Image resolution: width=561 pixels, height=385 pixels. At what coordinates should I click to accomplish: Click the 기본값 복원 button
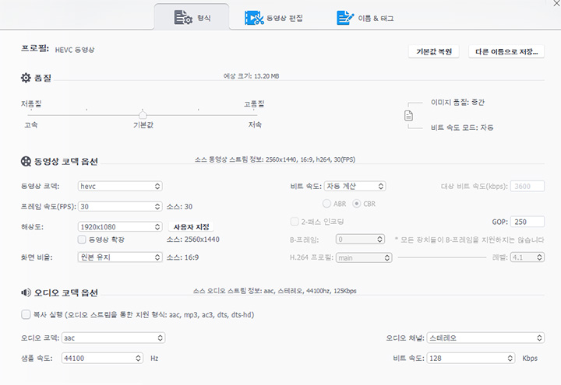[434, 51]
